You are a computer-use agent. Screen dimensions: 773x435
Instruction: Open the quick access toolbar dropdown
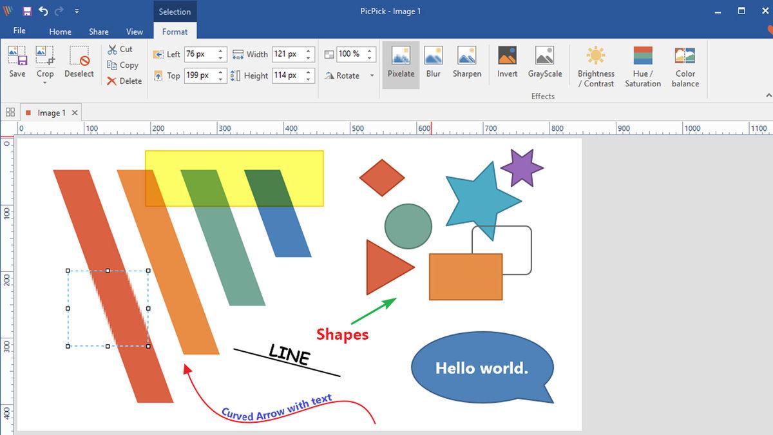77,12
